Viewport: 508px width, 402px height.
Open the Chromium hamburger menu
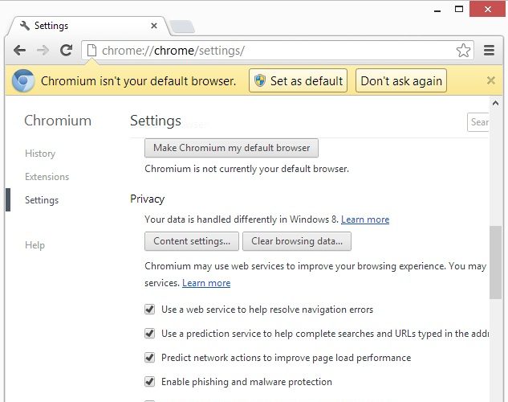point(490,51)
